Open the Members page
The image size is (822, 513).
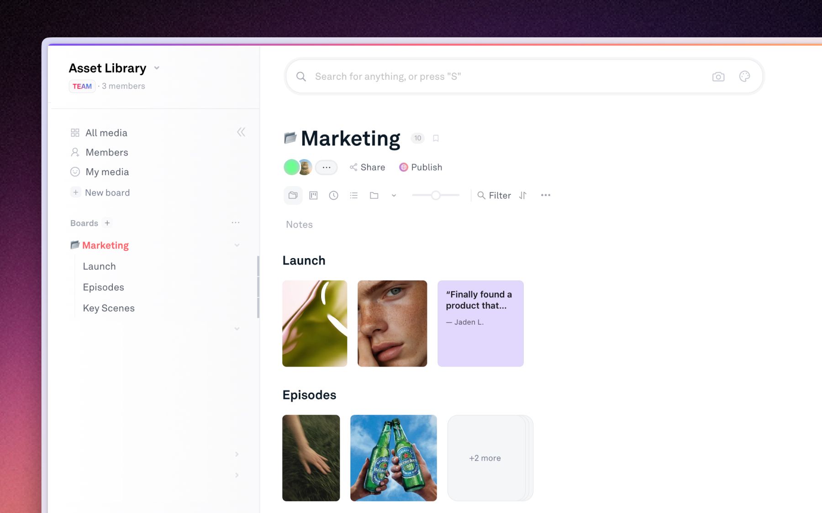click(x=106, y=152)
